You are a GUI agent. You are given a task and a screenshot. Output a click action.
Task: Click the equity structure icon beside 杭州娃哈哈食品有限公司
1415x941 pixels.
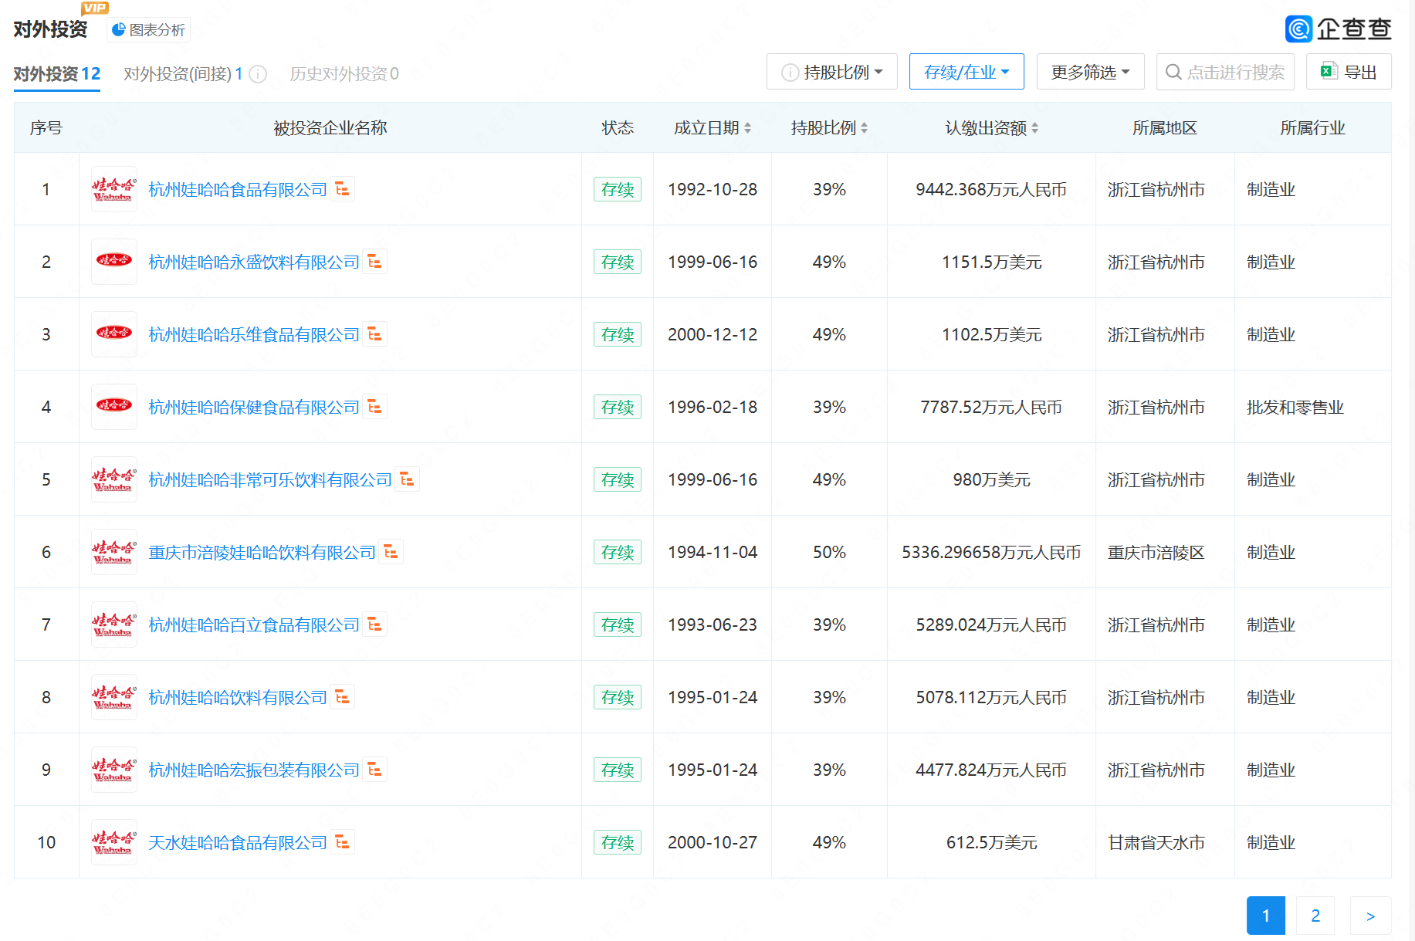coord(342,189)
